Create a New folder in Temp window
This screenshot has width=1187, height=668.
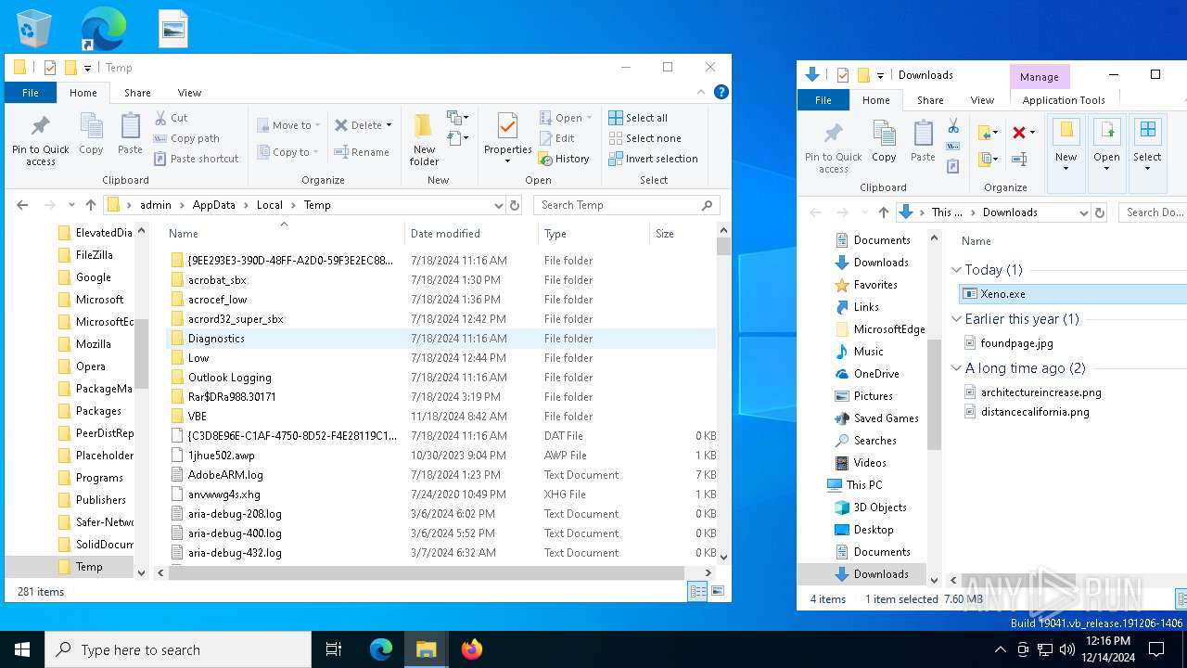[x=424, y=139]
